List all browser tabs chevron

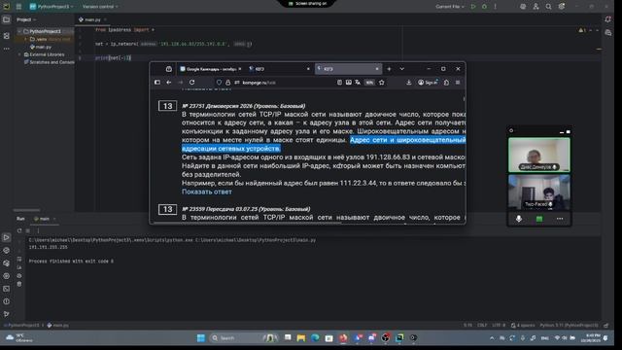[401, 69]
